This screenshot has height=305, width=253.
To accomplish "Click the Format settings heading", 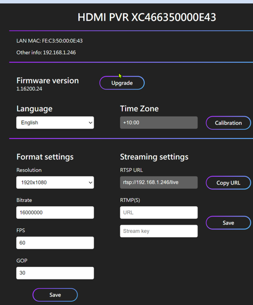I will 45,157.
